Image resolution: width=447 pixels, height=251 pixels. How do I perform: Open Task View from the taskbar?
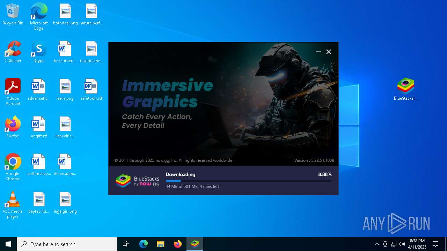(x=126, y=244)
